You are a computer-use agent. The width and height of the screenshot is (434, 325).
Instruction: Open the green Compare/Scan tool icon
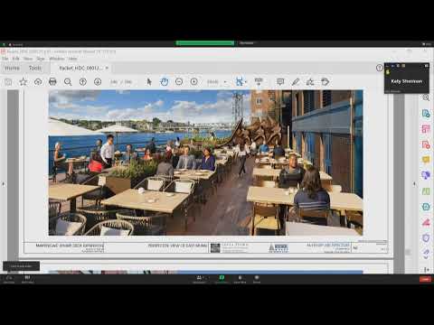426,191
